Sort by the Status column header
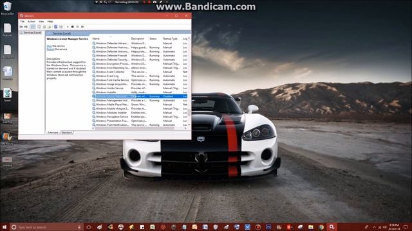412x231 pixels. click(x=154, y=38)
